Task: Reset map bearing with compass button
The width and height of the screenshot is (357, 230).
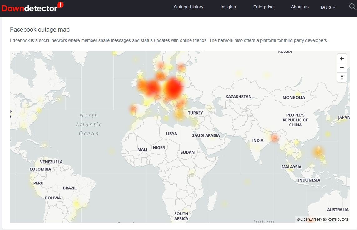Action: [x=342, y=77]
